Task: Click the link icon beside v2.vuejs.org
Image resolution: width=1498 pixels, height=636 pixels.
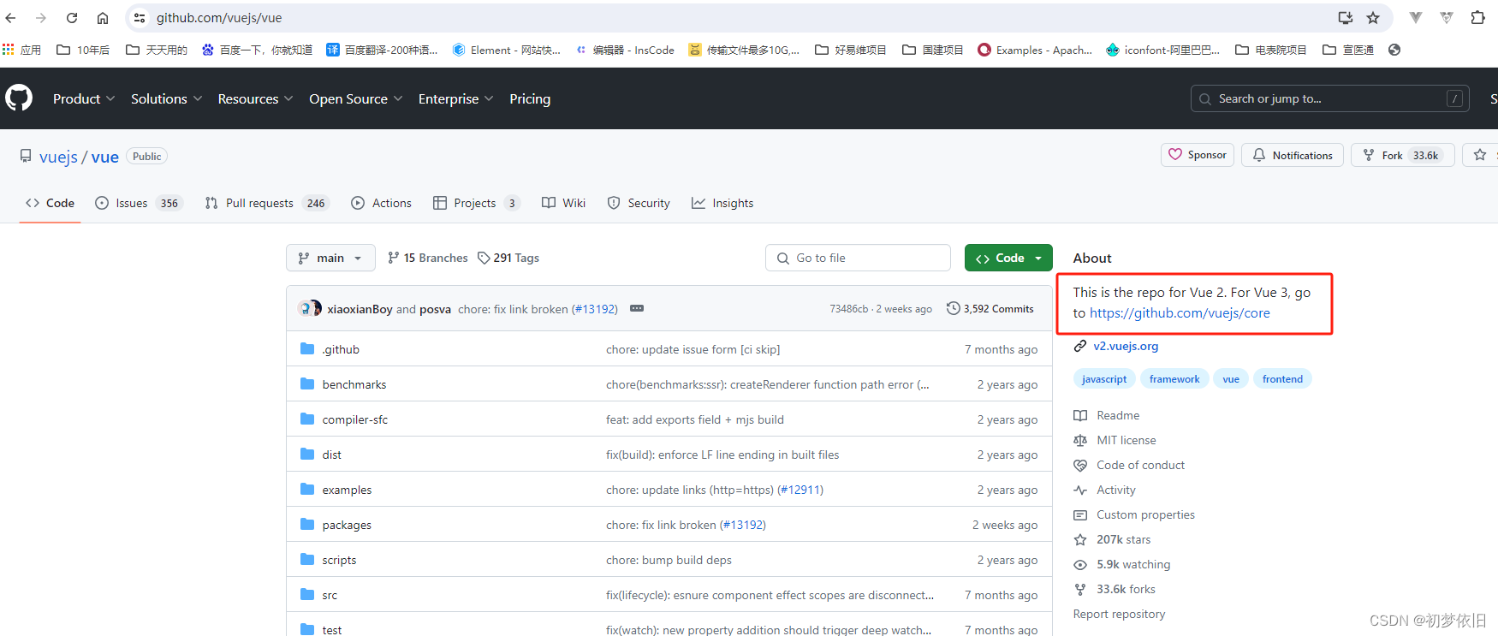Action: [x=1080, y=346]
